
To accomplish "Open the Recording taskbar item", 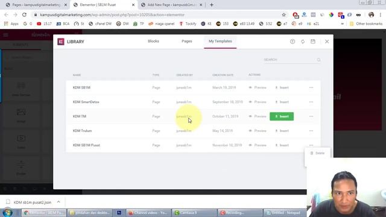I will [x=240, y=213].
